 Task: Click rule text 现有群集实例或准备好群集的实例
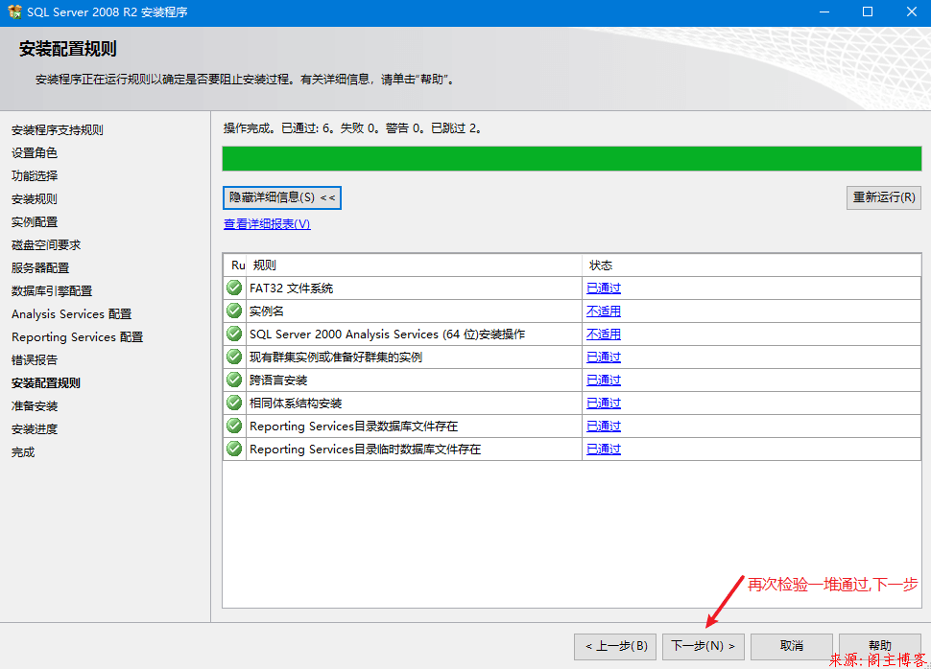[x=336, y=358]
